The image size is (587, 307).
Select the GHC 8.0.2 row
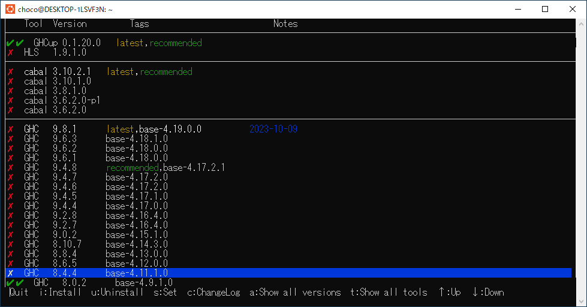pyautogui.click(x=291, y=282)
